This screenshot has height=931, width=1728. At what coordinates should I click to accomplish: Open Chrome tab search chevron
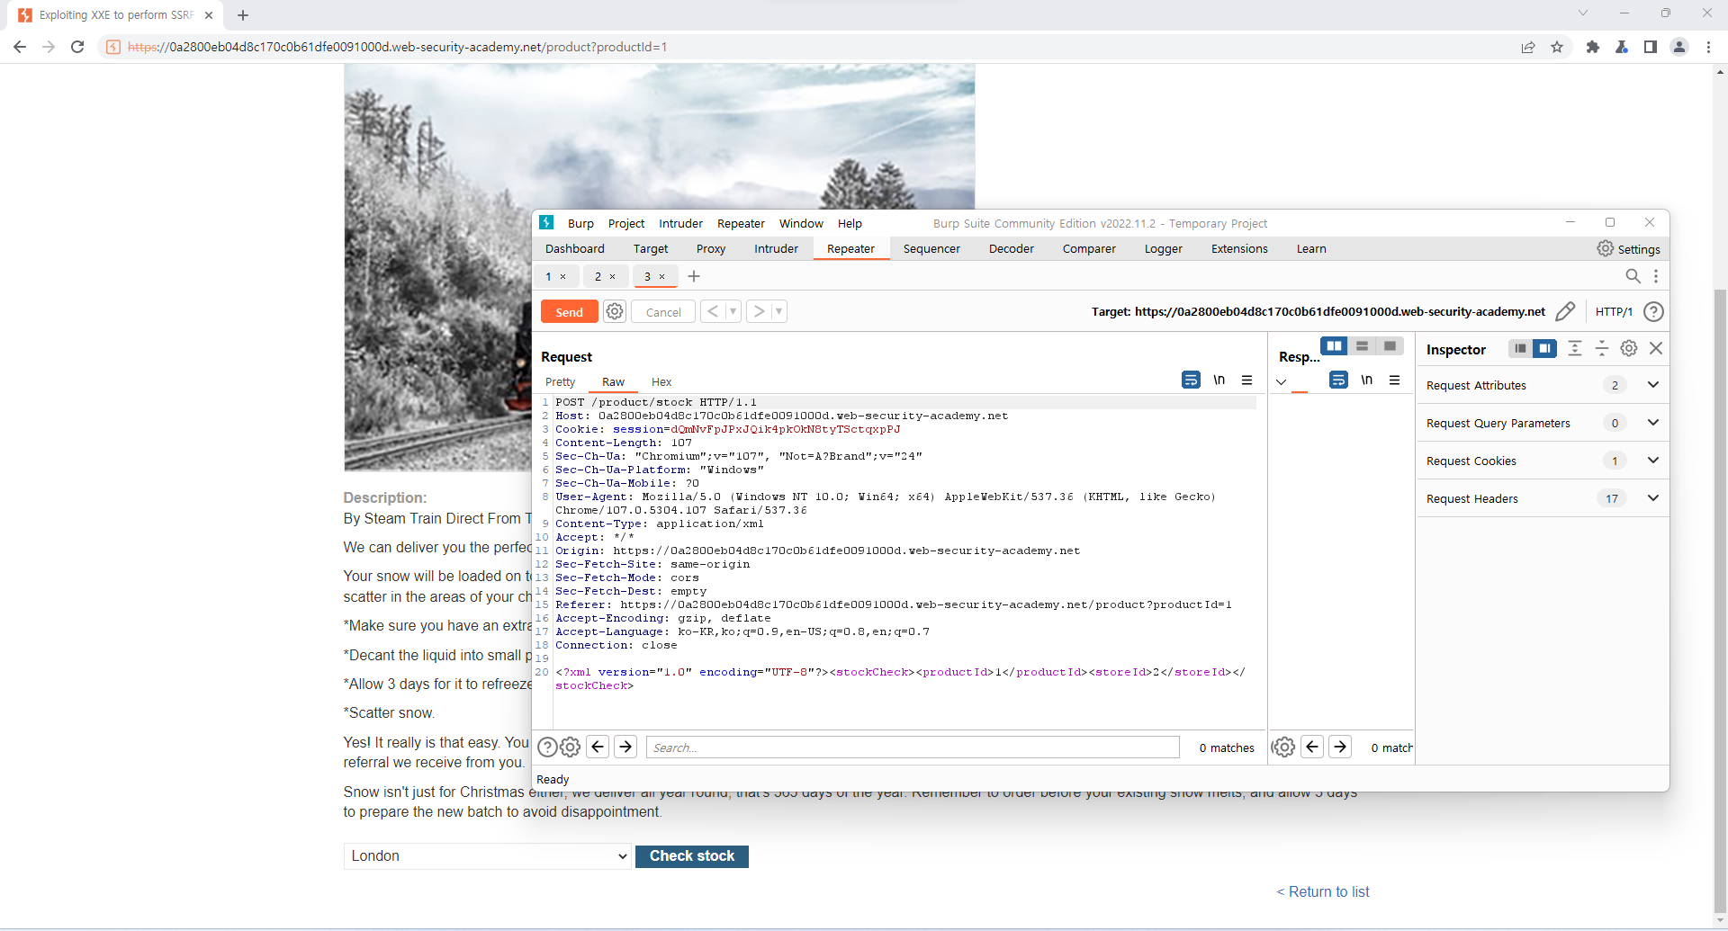pos(1582,13)
